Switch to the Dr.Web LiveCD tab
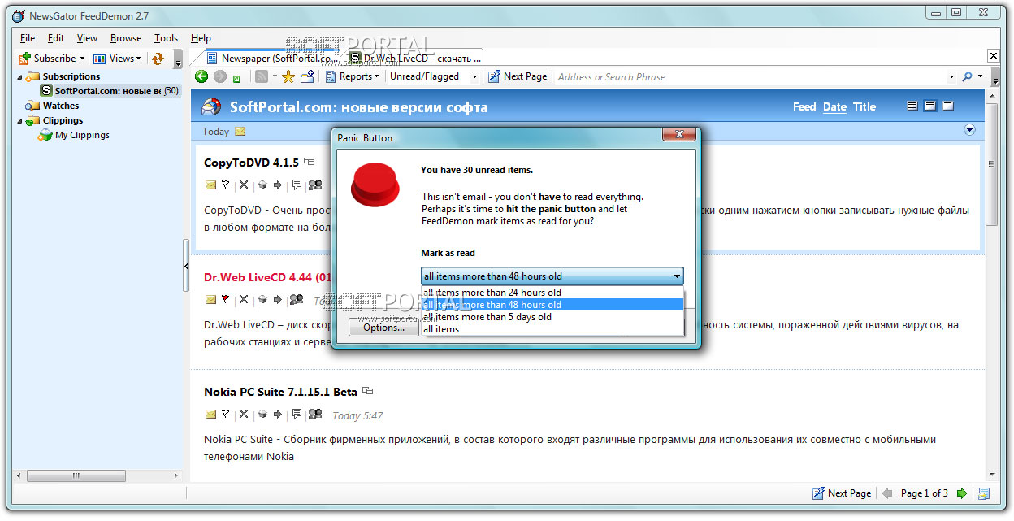Viewport: 1014px width, 521px height. pyautogui.click(x=415, y=58)
